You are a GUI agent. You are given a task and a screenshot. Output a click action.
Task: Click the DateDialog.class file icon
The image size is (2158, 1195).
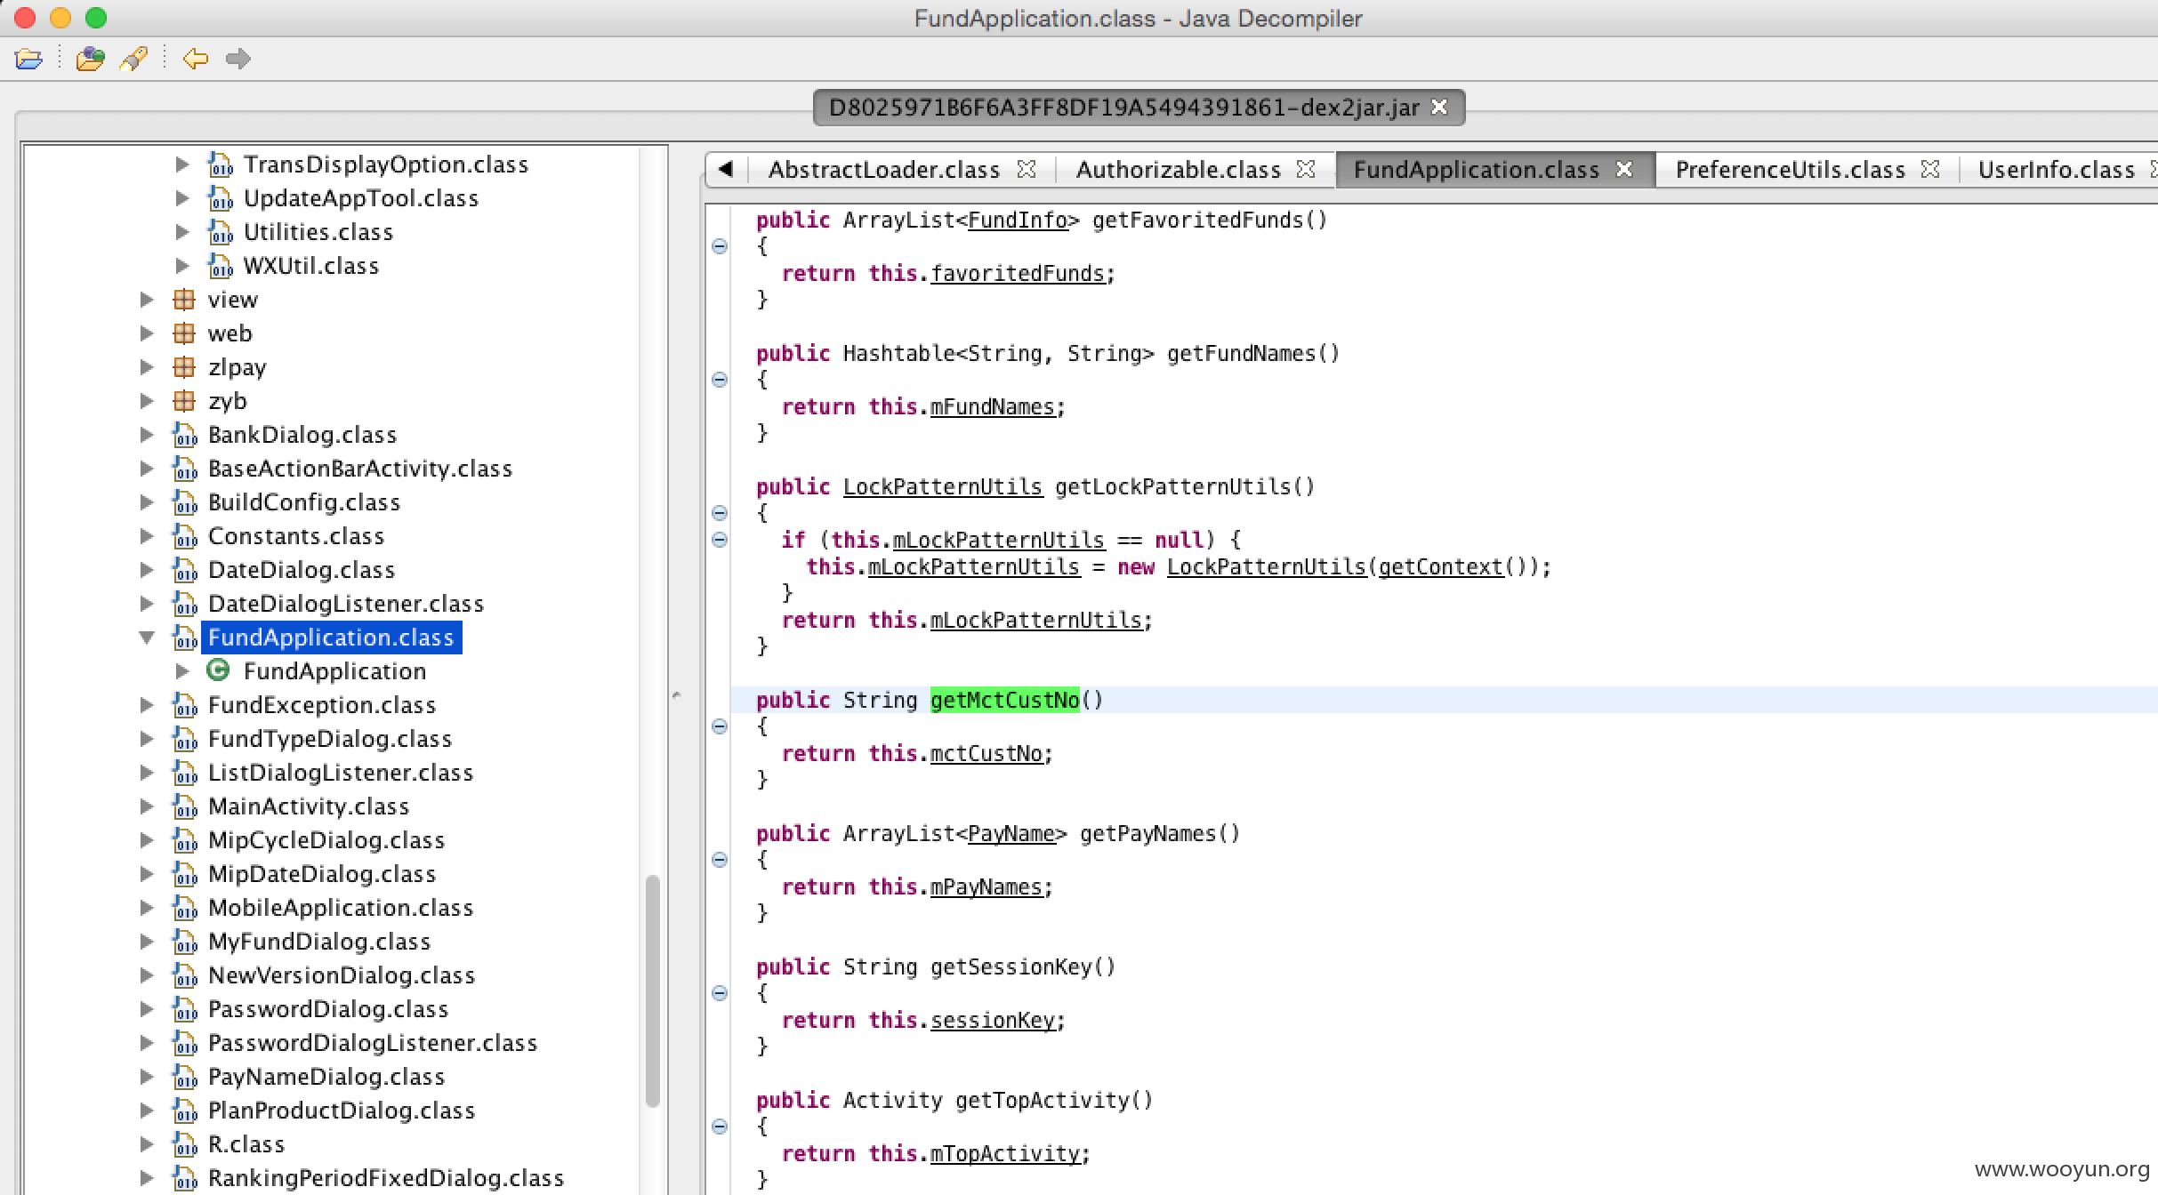tap(184, 570)
